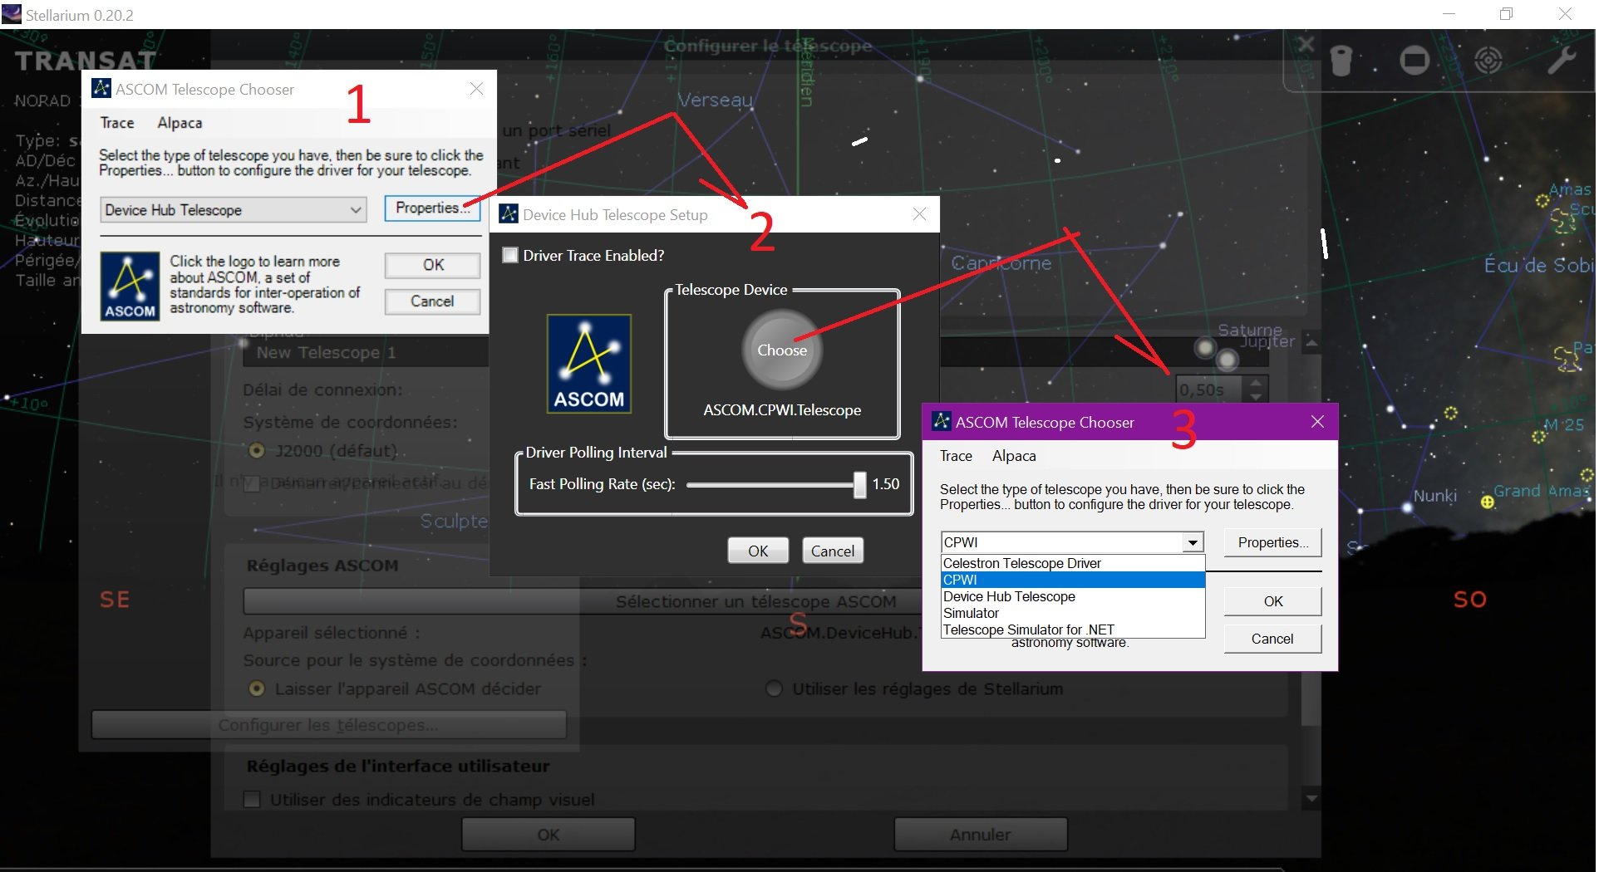The image size is (1599, 872).
Task: Click title icon of purple ASCOM Telescope Chooser
Action: click(942, 421)
